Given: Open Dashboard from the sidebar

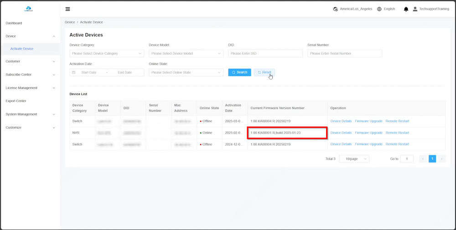Looking at the screenshot, I should coord(14,23).
